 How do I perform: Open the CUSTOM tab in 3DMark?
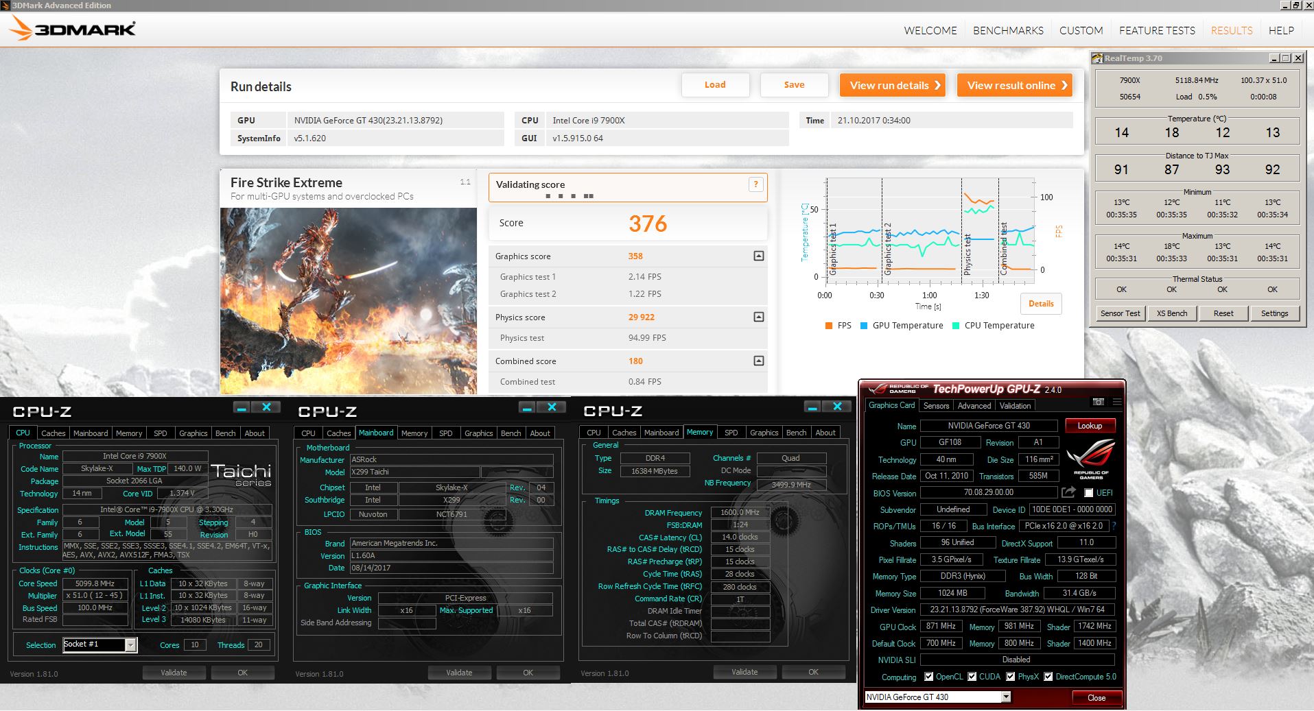pos(1081,31)
